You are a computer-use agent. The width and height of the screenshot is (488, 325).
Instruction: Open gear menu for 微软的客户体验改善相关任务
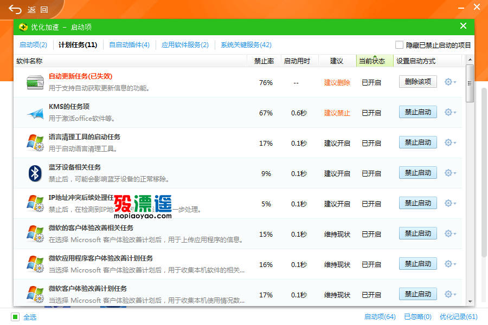[450, 233]
